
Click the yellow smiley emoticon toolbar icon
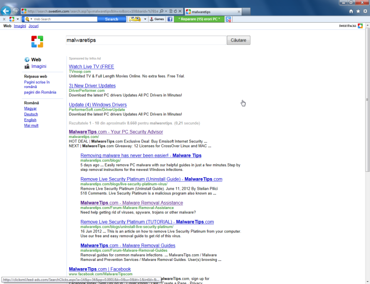(135, 19)
